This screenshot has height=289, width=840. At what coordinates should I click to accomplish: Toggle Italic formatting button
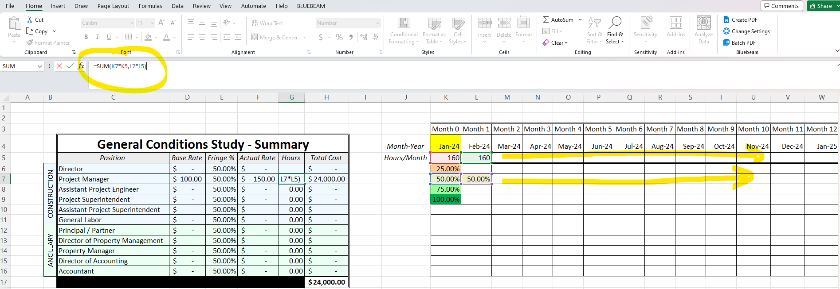pyautogui.click(x=98, y=37)
